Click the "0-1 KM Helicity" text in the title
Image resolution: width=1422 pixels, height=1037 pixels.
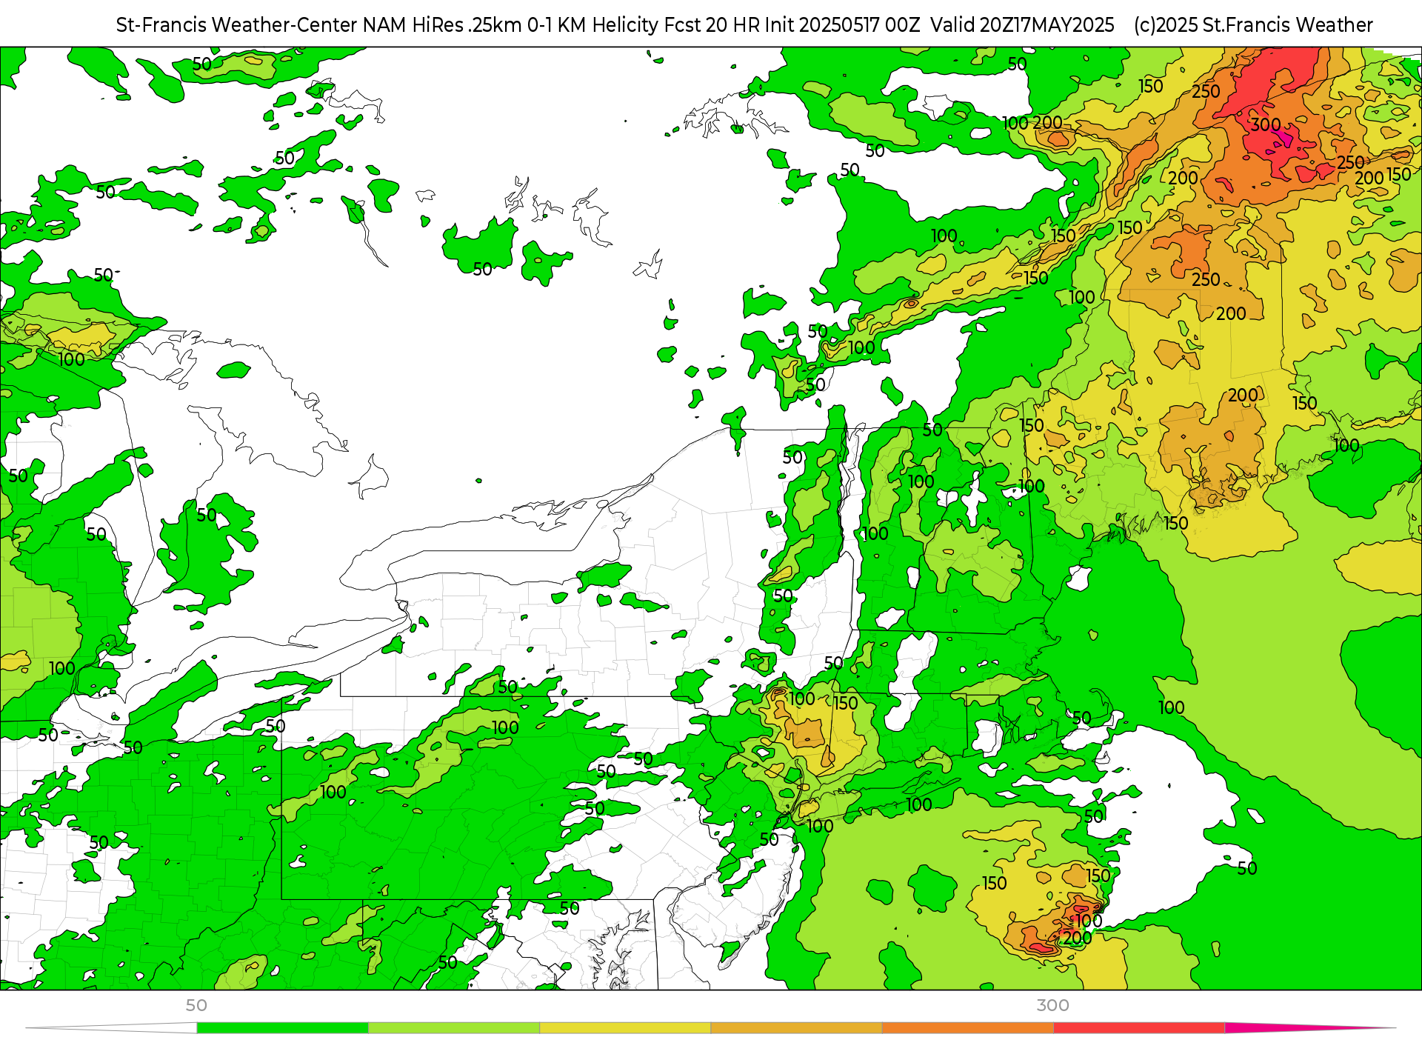point(593,25)
